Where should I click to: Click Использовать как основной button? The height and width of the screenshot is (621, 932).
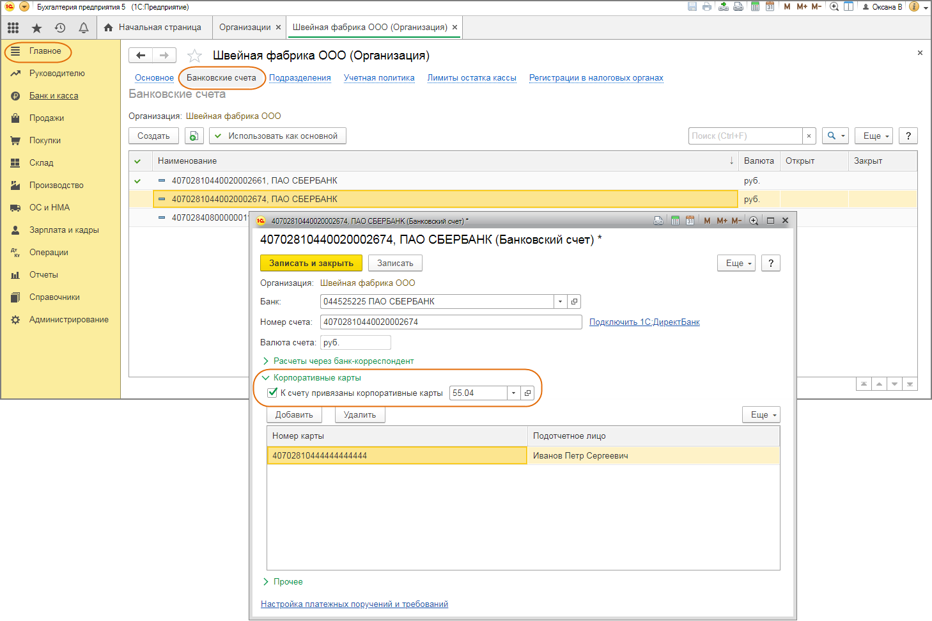tap(277, 136)
